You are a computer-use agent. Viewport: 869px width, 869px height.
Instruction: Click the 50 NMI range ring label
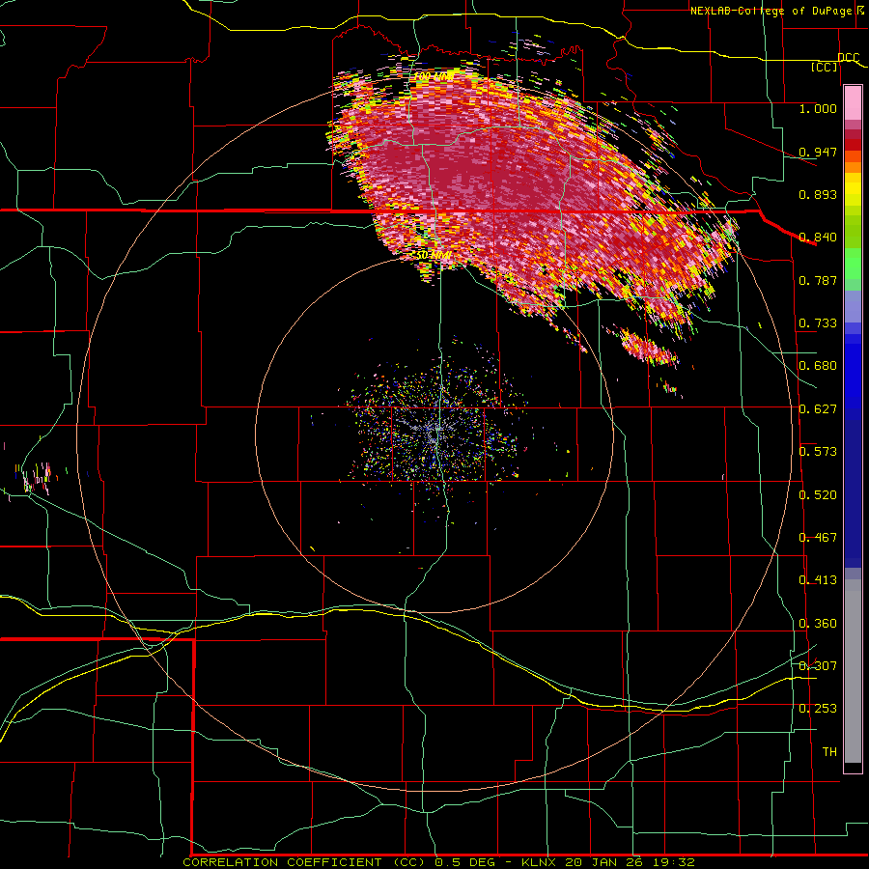tap(434, 255)
